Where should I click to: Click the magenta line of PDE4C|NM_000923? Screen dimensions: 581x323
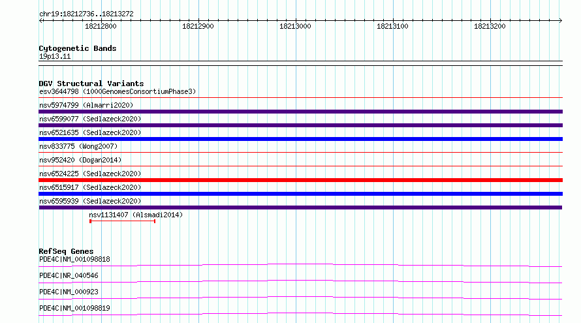pyautogui.click(x=300, y=298)
